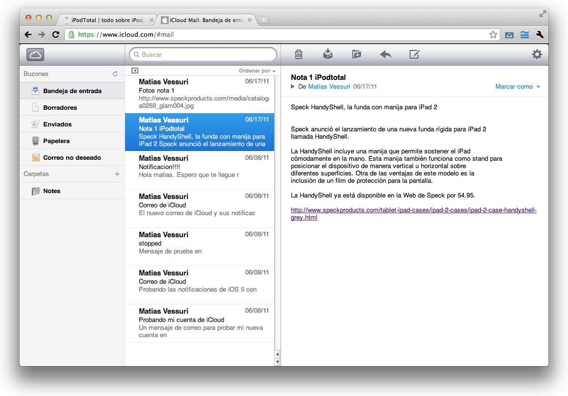
Task: Open the speckproducts.com handyshell link
Action: [x=413, y=214]
